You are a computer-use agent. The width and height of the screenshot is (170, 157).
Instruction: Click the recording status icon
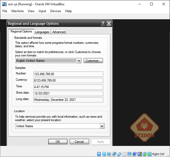(135, 154)
